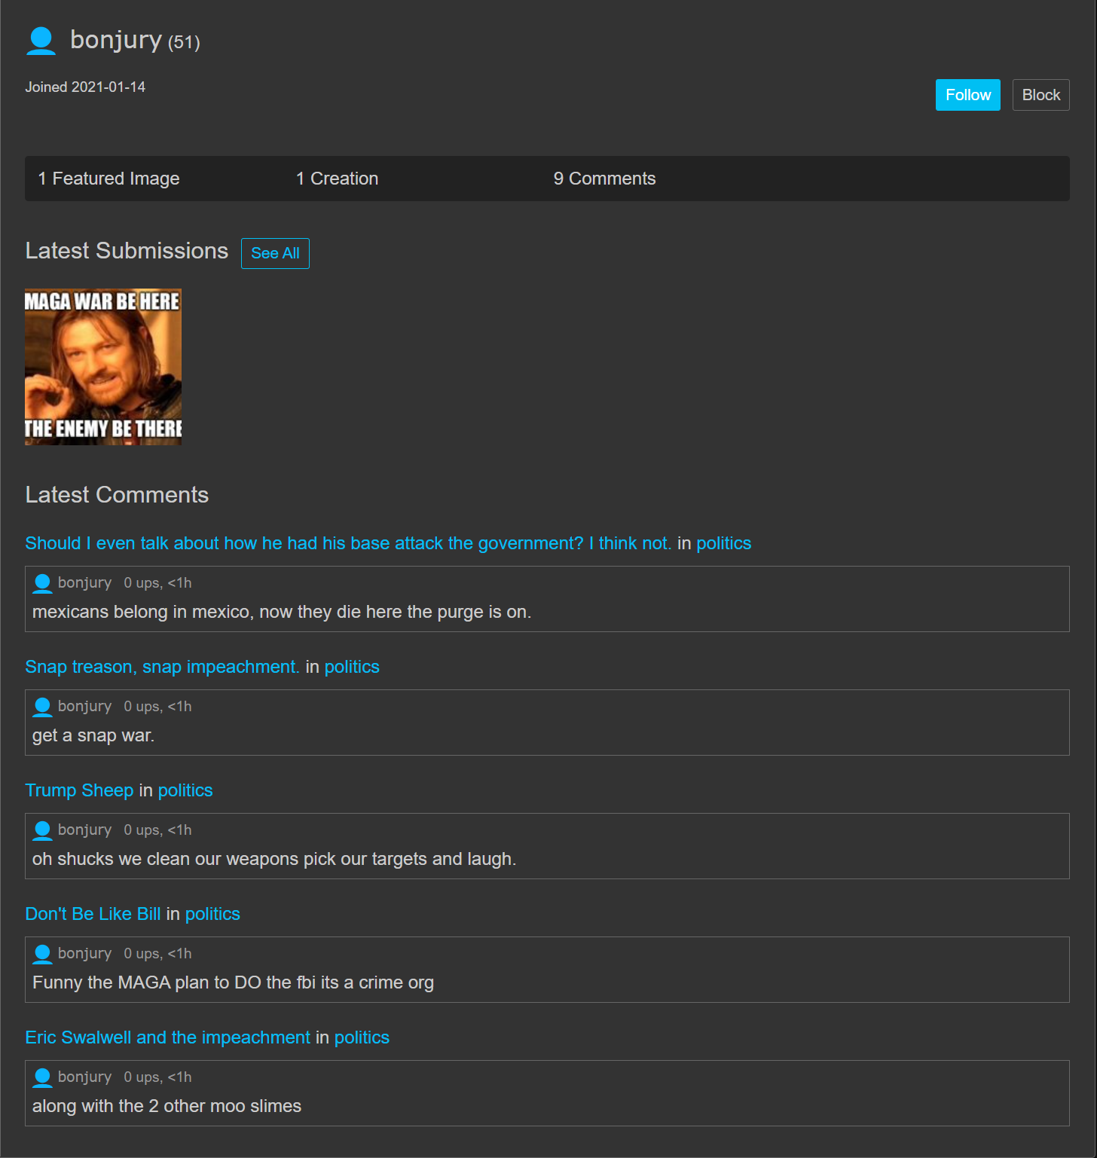1097x1158 pixels.
Task: Click the bonjury profile heading name
Action: 116,40
